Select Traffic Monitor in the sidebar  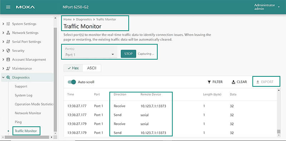click(x=26, y=131)
